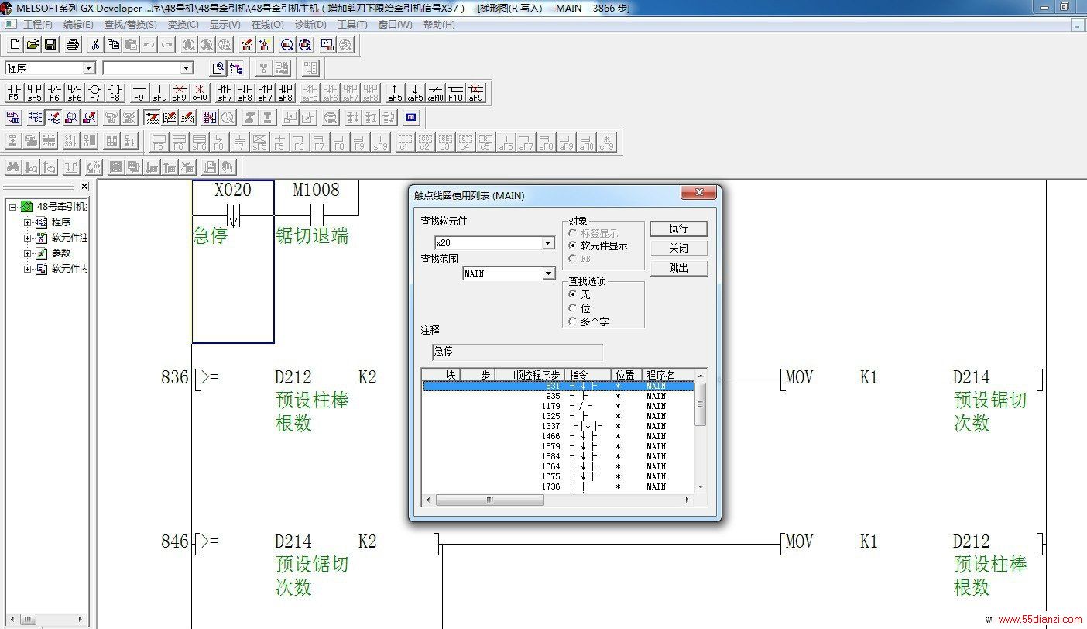Click the caF10 invert result icon
This screenshot has height=629, width=1087.
[435, 93]
